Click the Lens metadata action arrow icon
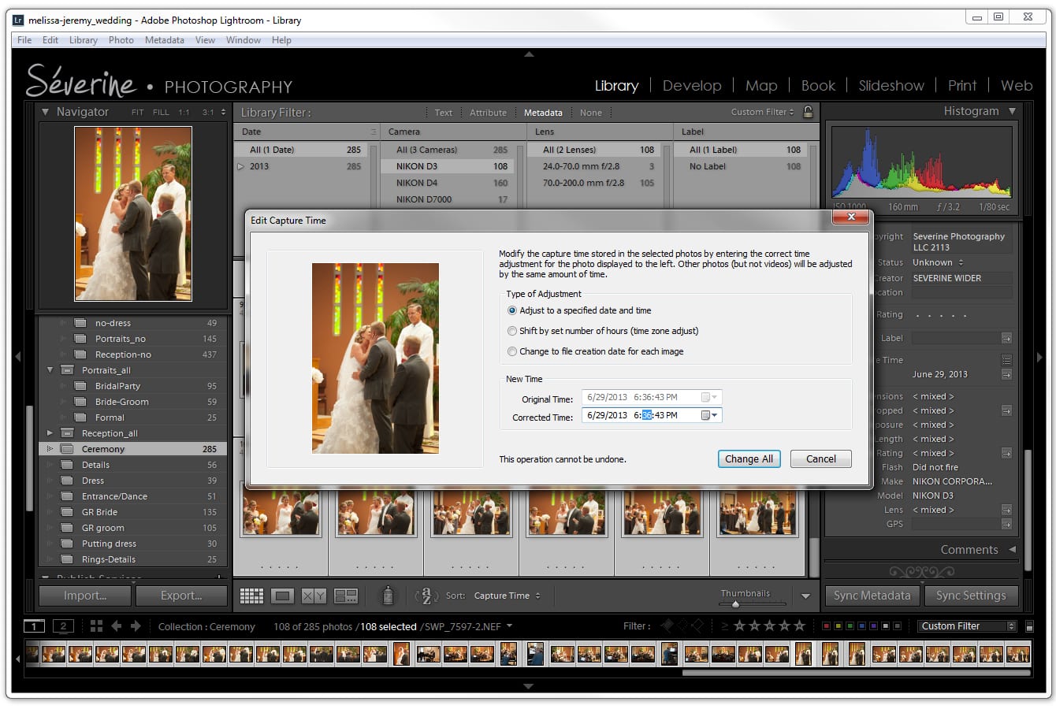The width and height of the screenshot is (1056, 709). coord(1009,510)
